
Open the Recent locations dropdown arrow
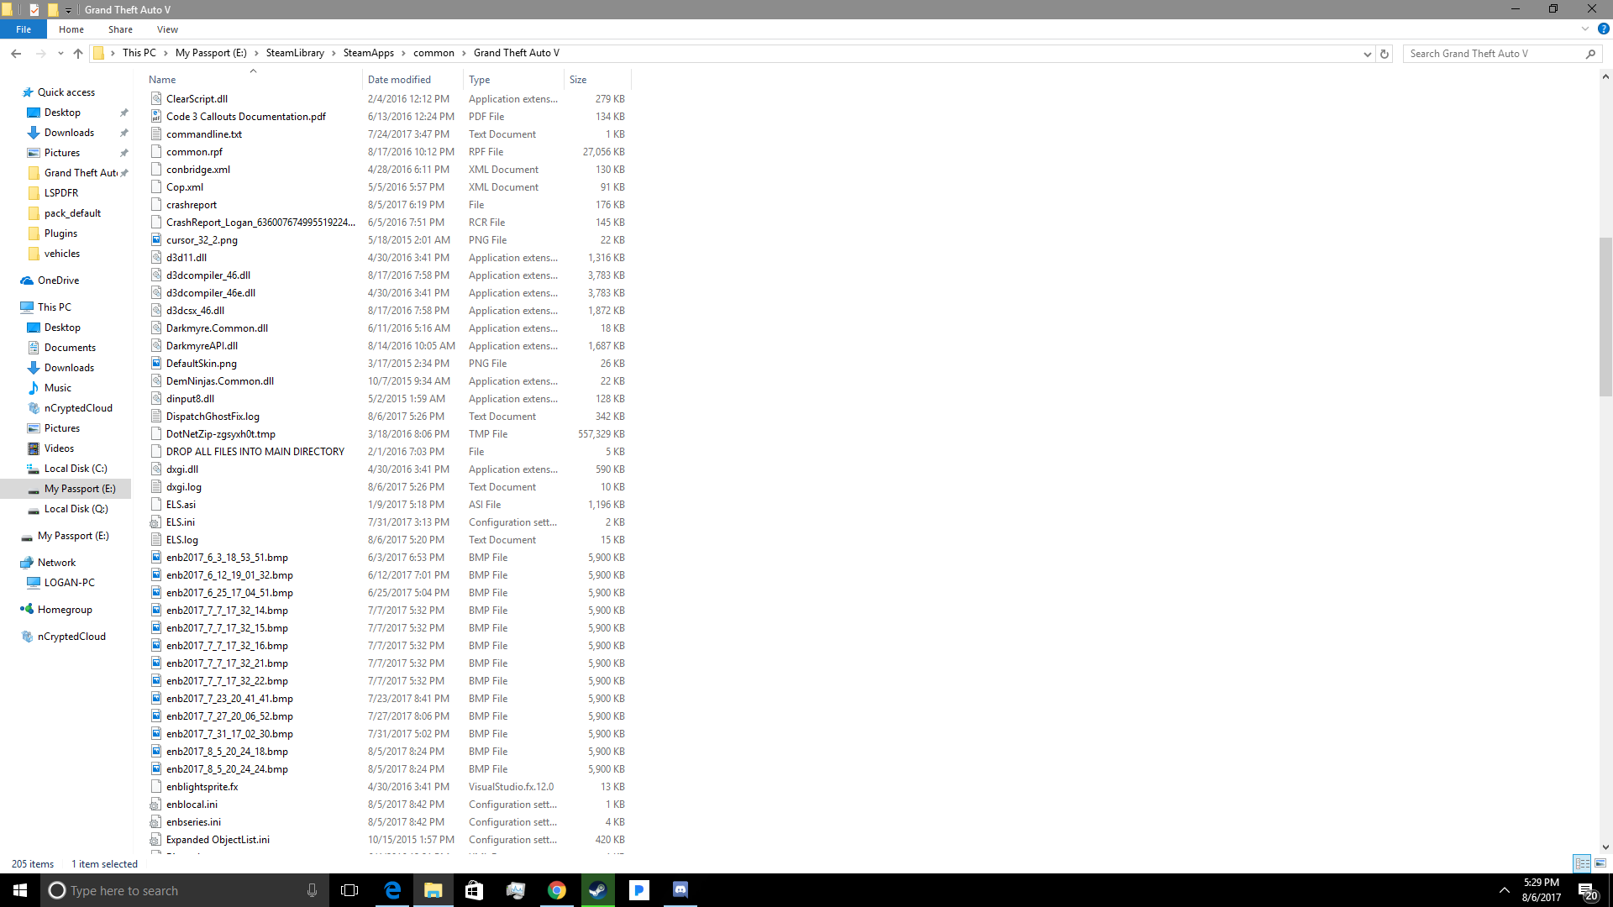point(60,53)
